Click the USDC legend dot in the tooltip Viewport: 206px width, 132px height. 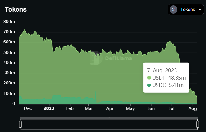click(149, 85)
